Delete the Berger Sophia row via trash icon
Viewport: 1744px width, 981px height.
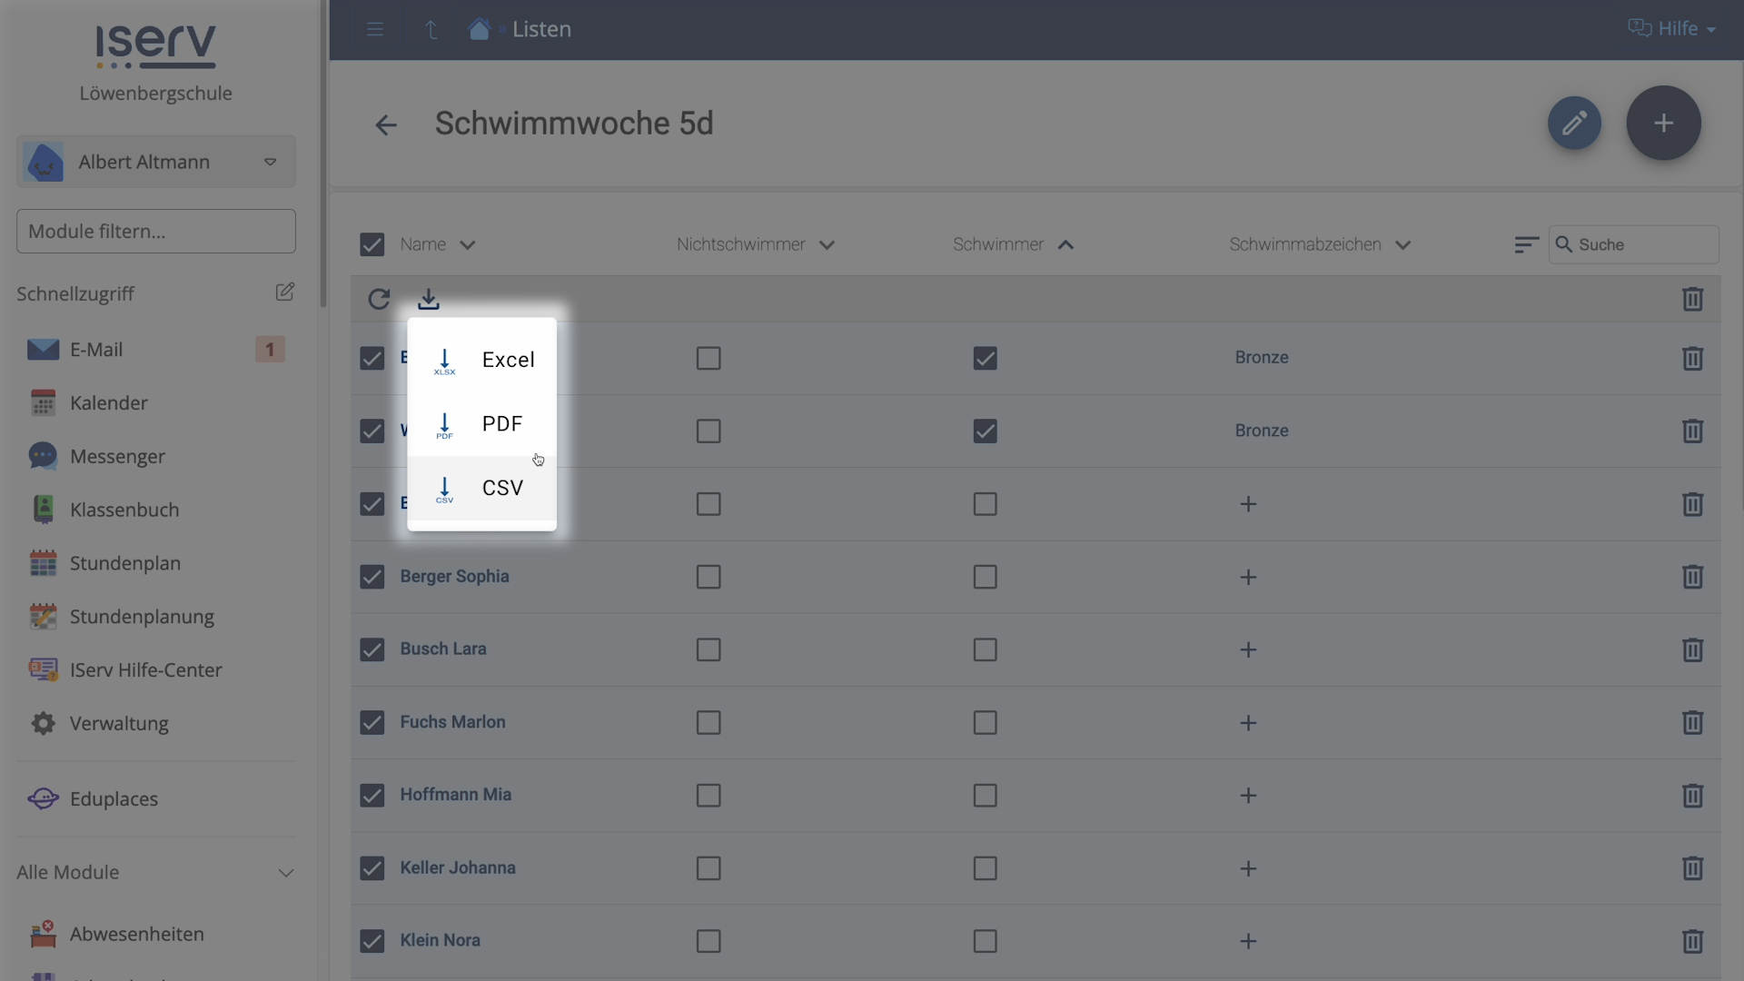[x=1691, y=577]
